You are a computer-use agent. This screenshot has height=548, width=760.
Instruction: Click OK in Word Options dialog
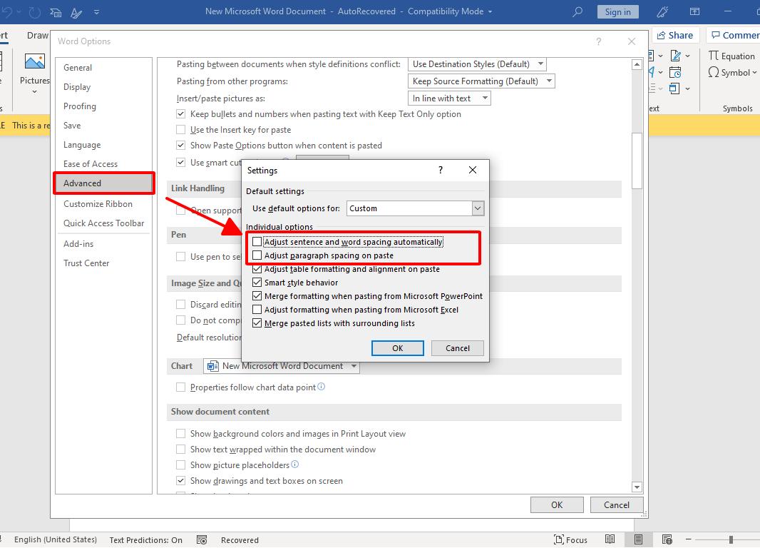[x=557, y=505]
